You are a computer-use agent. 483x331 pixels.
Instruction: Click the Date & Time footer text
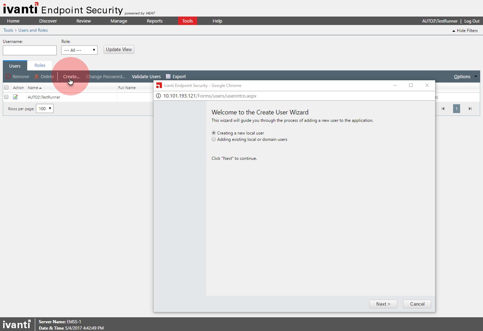pyautogui.click(x=71, y=328)
